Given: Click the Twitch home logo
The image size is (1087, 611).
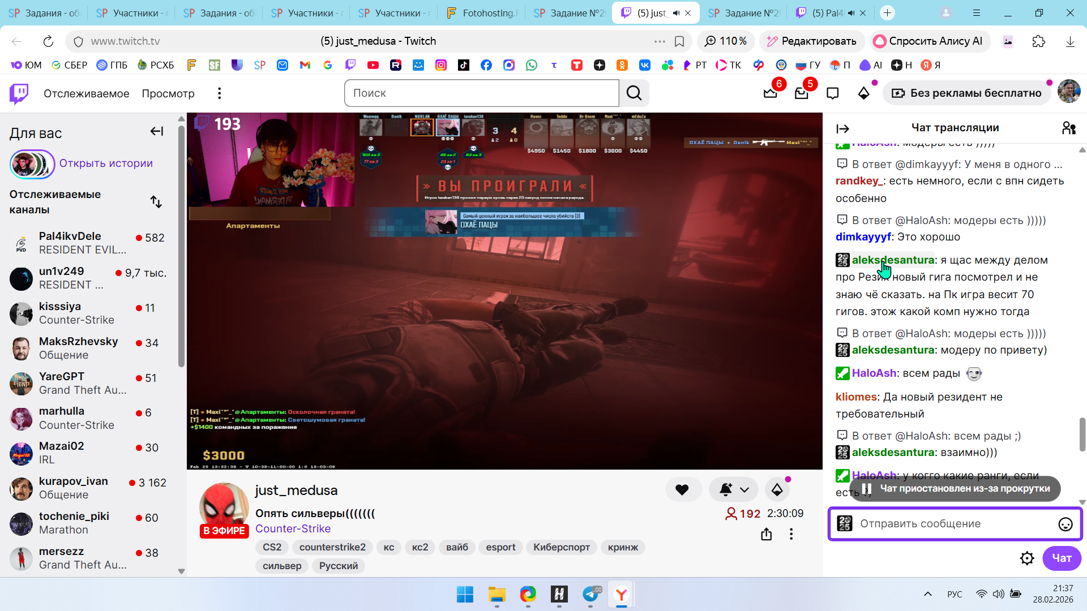Looking at the screenshot, I should pos(19,93).
